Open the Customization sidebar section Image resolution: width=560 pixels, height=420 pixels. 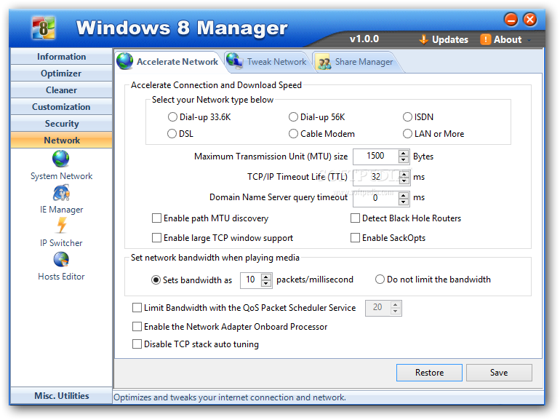coord(61,107)
